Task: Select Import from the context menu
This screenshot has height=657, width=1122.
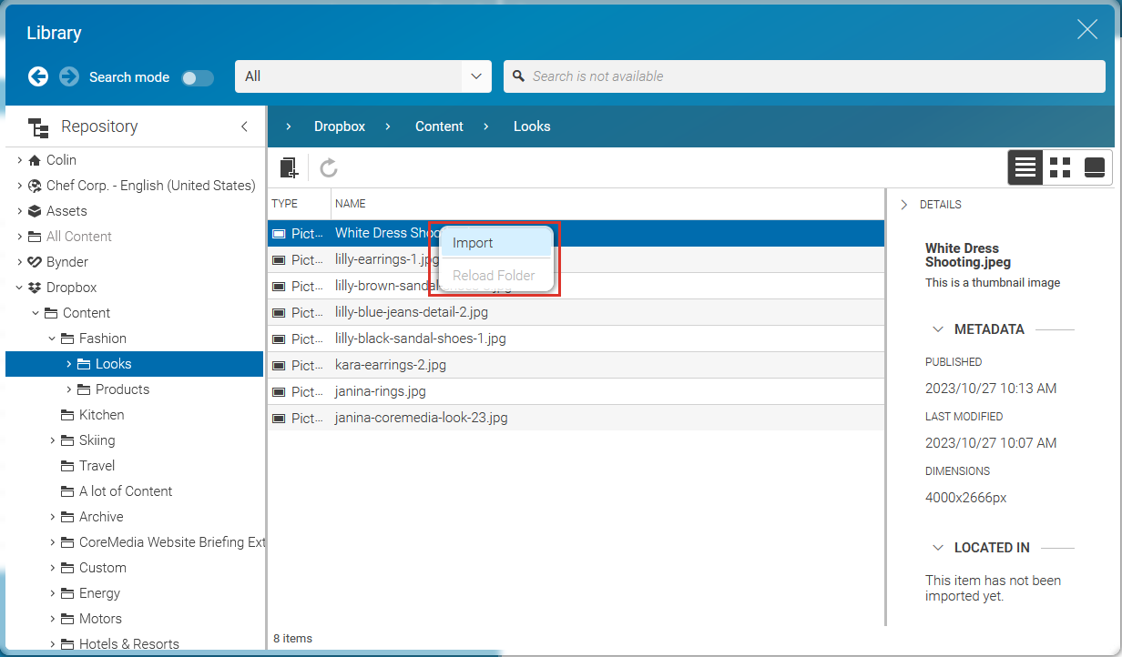Action: pyautogui.click(x=473, y=242)
